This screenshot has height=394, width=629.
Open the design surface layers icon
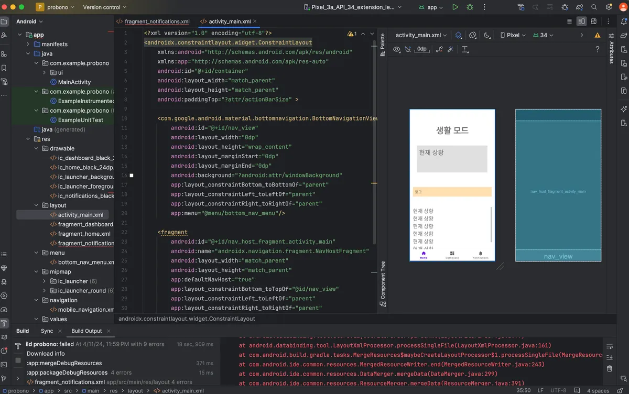[458, 35]
